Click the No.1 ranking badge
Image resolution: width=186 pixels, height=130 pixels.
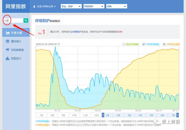pos(42,32)
